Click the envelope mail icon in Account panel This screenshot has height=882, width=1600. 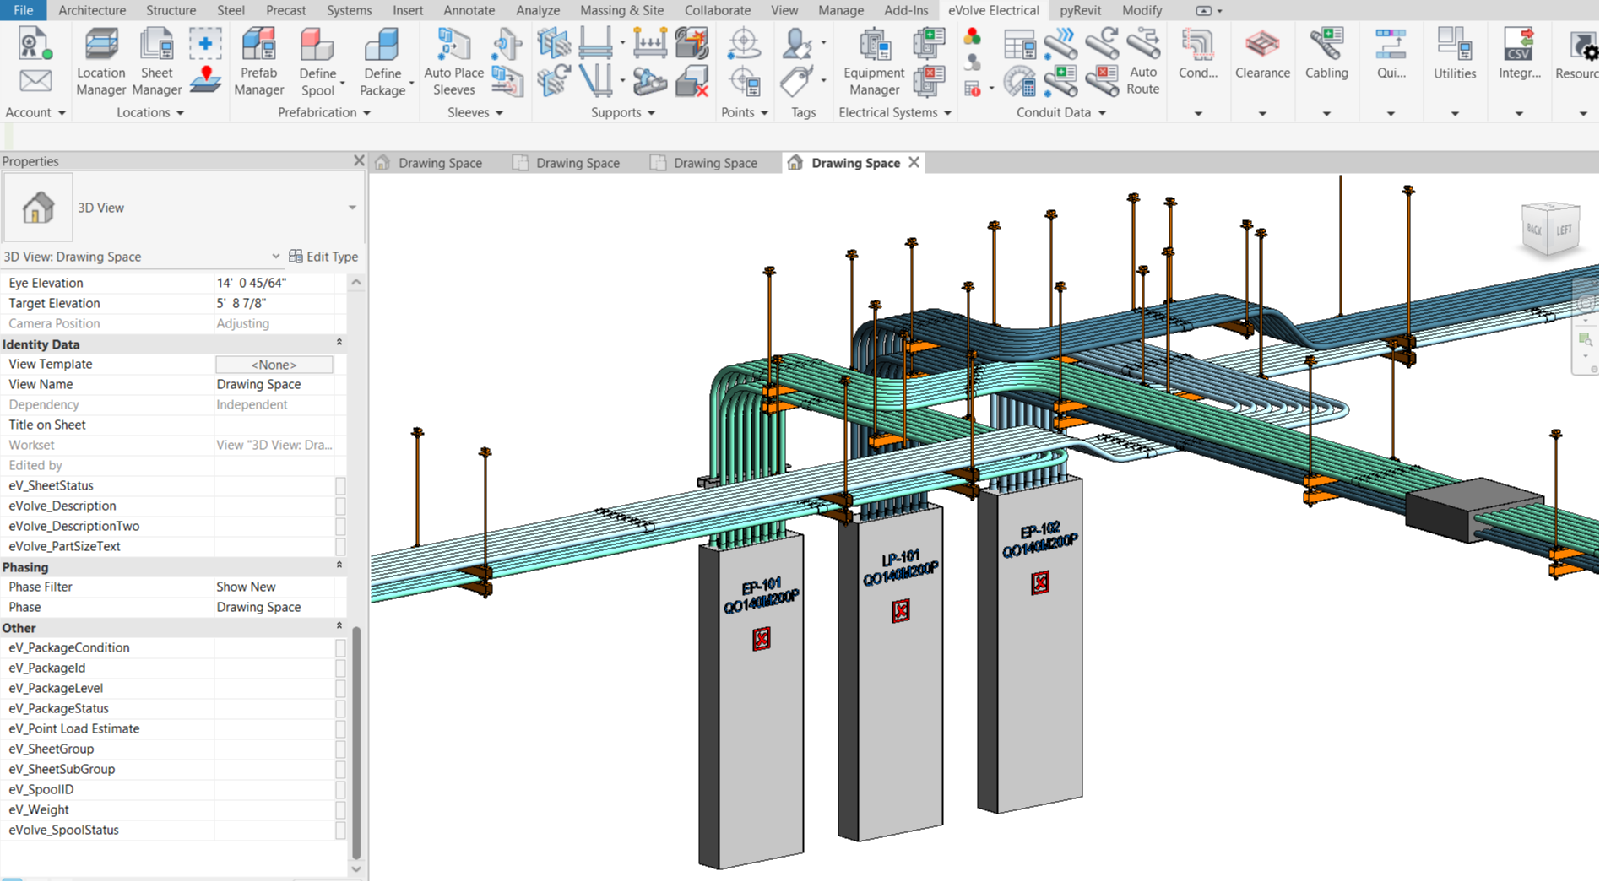coord(35,81)
